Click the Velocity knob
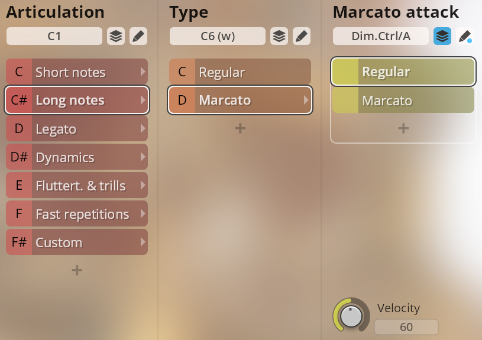The height and width of the screenshot is (340, 482). point(351,317)
